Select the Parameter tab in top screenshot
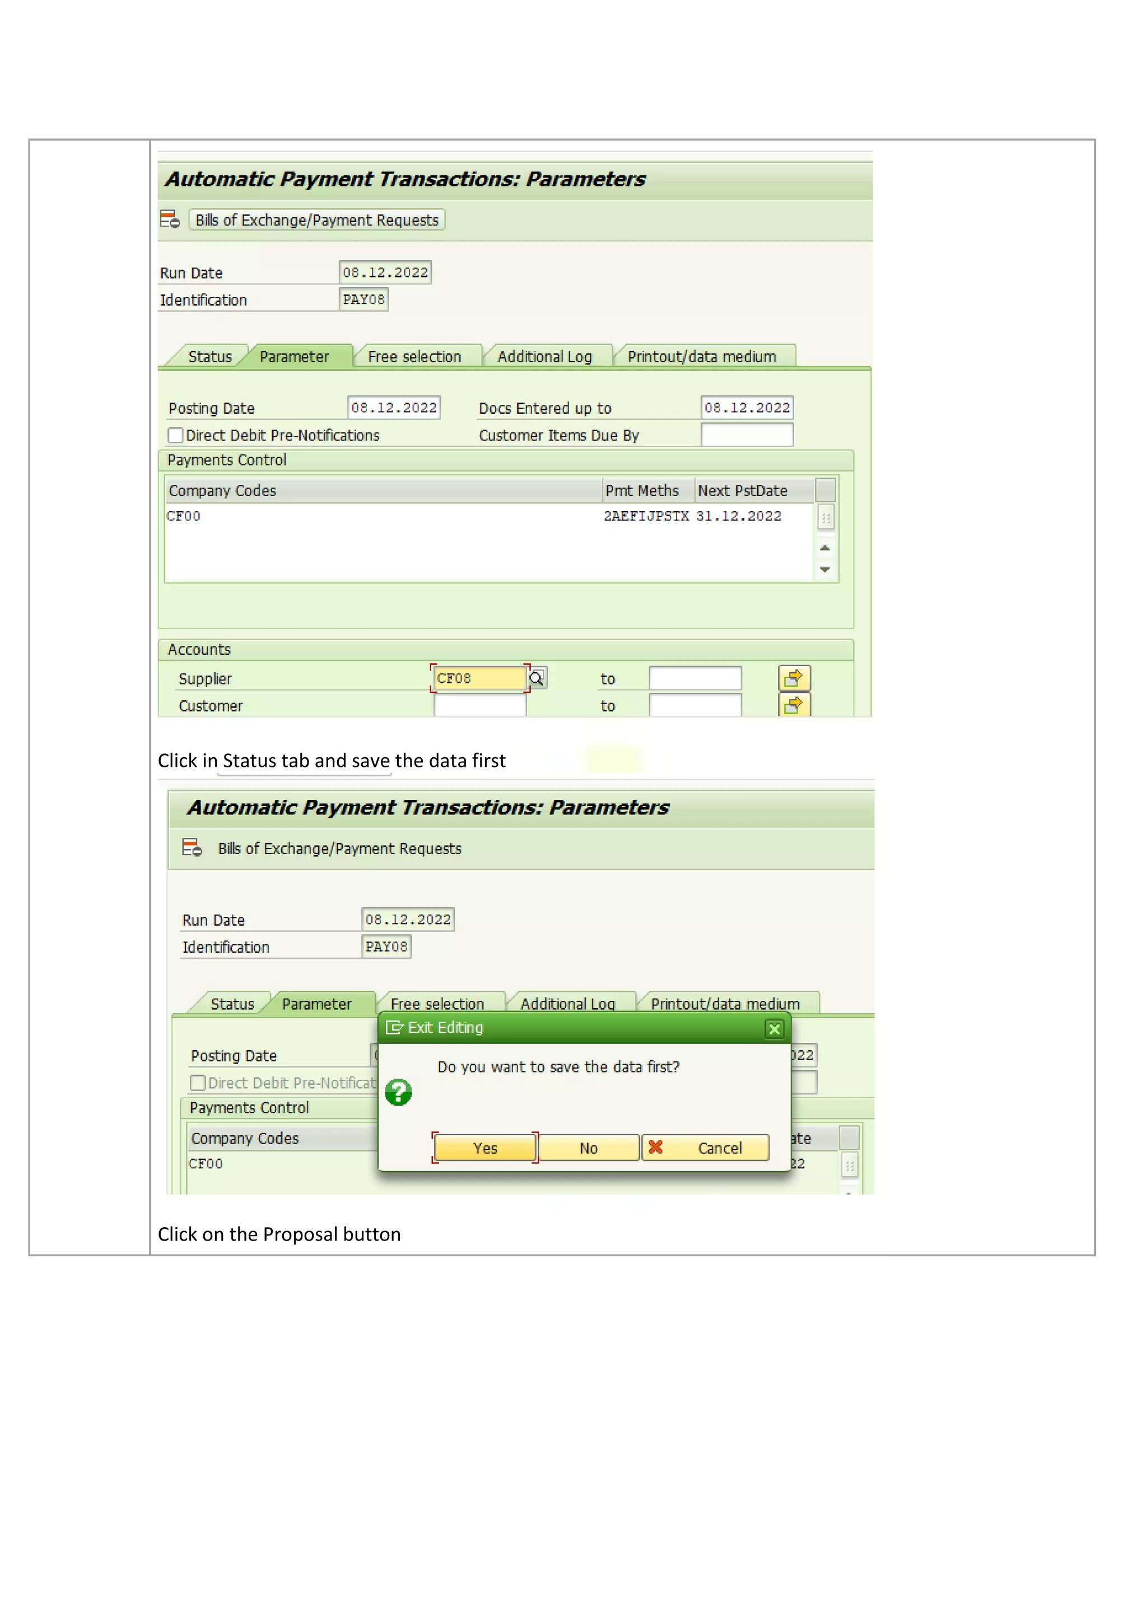The height and width of the screenshot is (1622, 1147). (294, 356)
